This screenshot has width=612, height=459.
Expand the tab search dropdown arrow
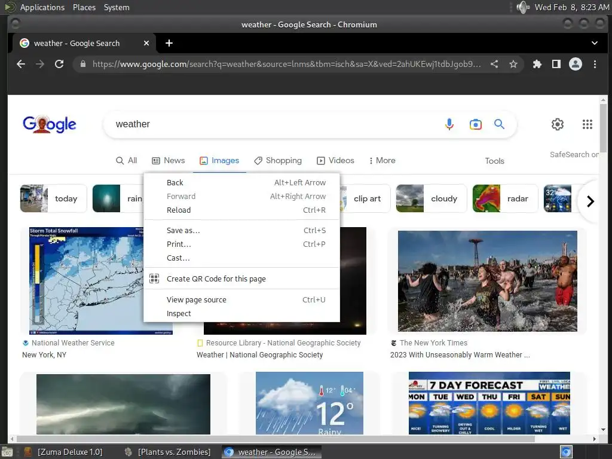(595, 43)
